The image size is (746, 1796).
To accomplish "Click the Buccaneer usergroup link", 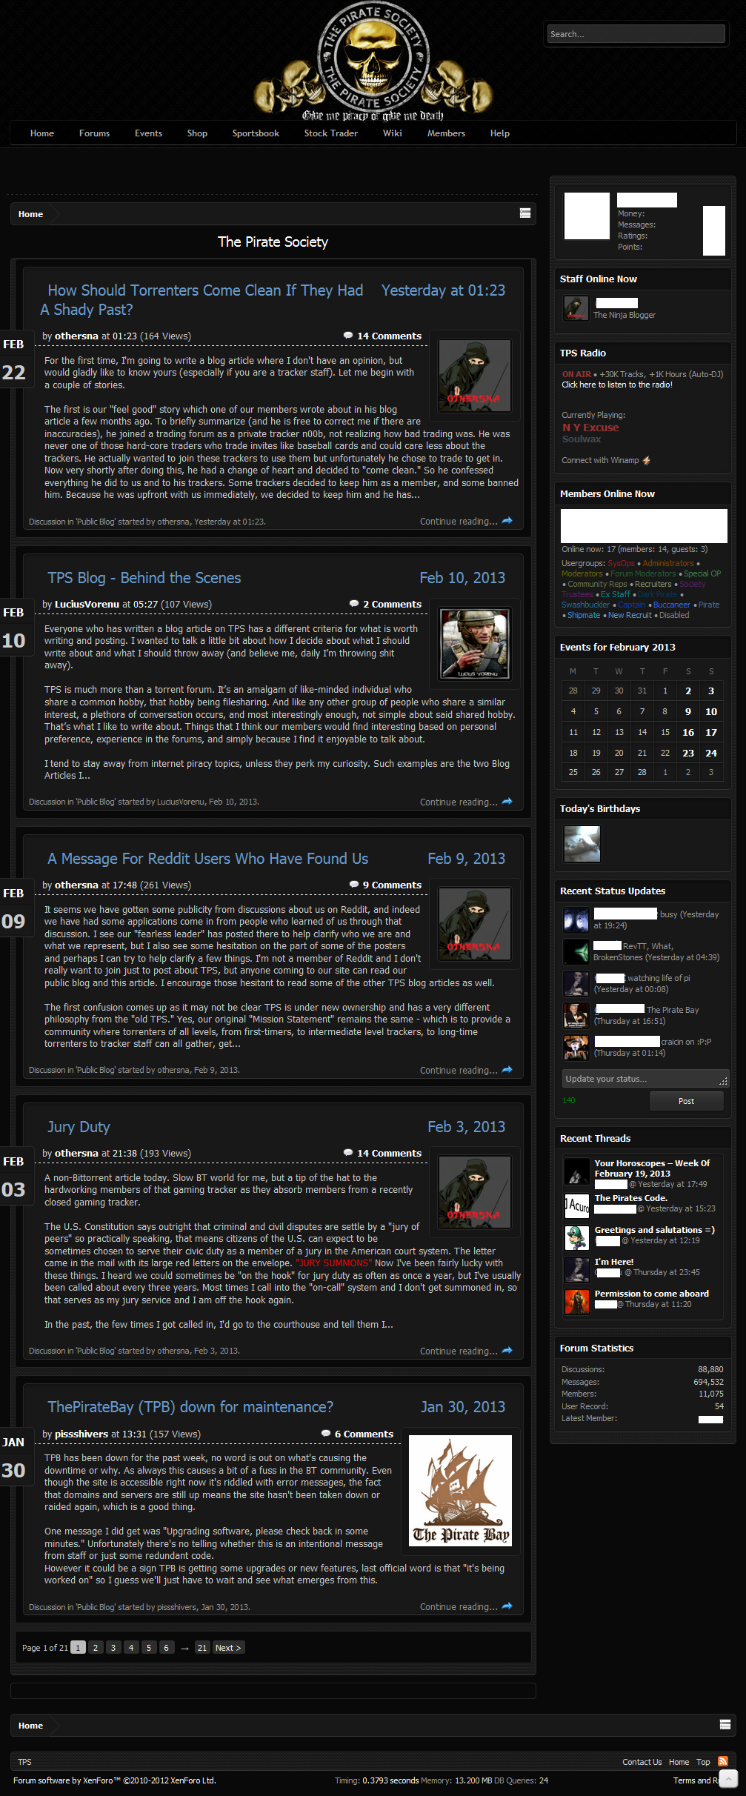I will tap(671, 605).
